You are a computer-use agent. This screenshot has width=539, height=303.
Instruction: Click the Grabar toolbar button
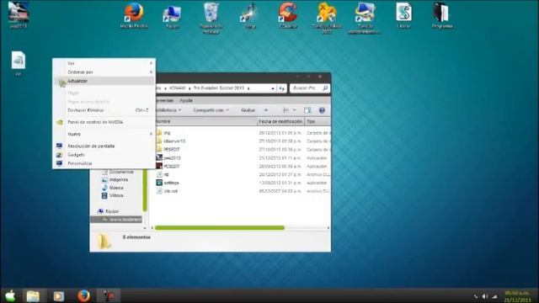pos(248,110)
